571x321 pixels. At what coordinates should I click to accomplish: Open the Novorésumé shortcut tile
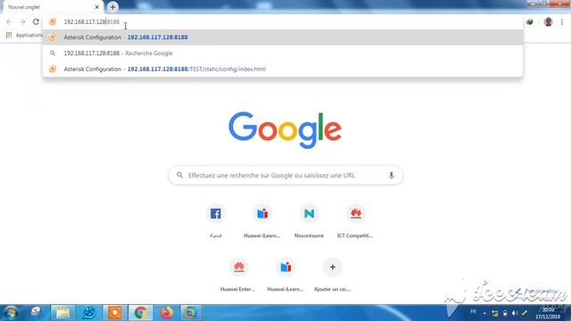point(309,221)
